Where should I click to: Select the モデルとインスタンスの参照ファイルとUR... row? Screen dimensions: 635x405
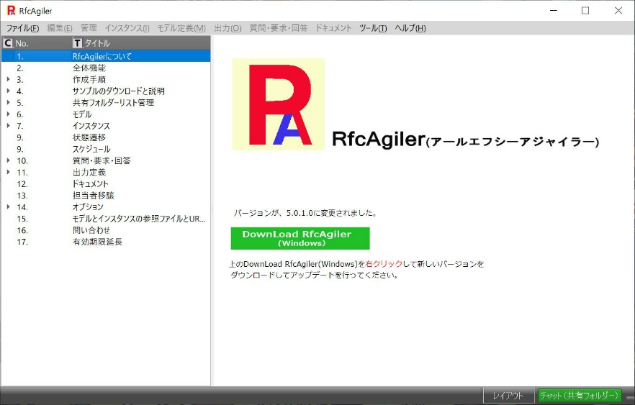(x=106, y=219)
